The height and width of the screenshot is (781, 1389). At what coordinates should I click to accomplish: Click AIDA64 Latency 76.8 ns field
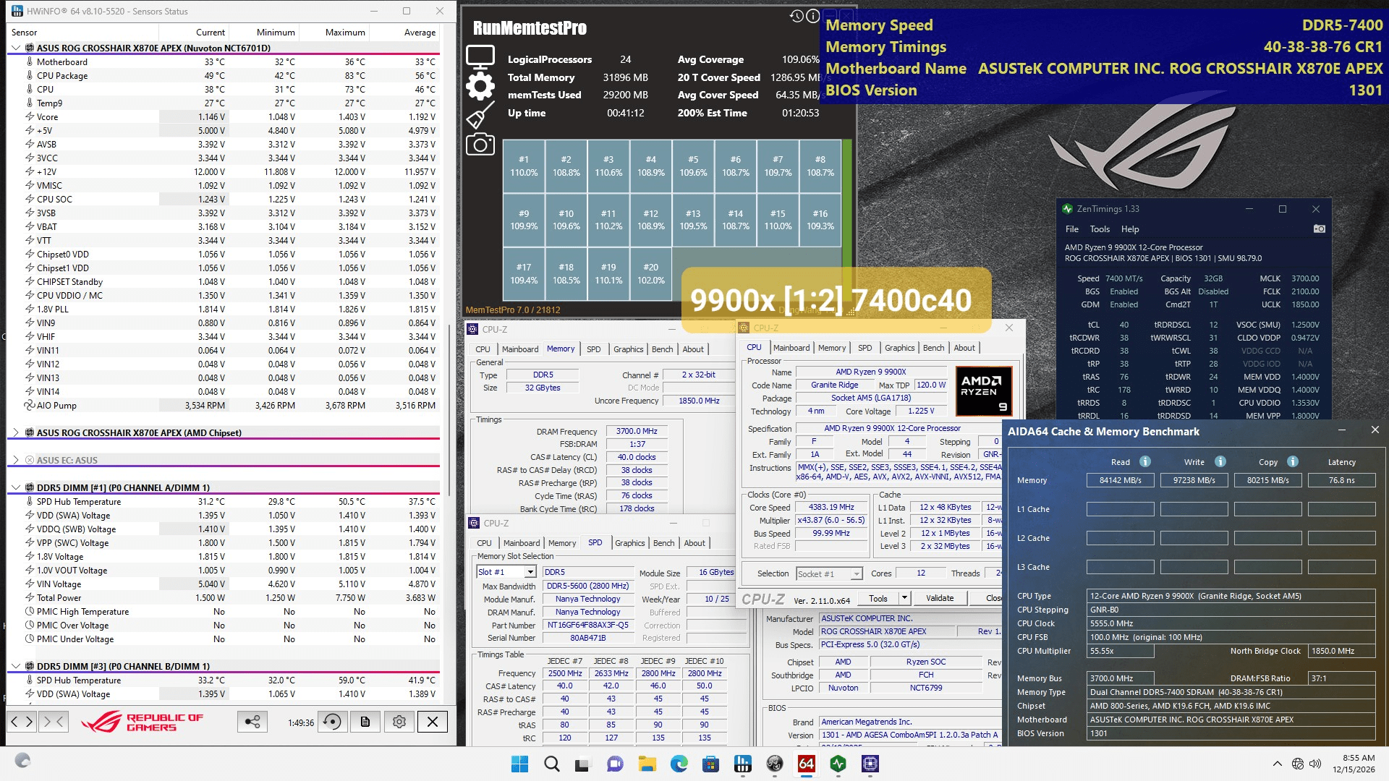tap(1341, 480)
